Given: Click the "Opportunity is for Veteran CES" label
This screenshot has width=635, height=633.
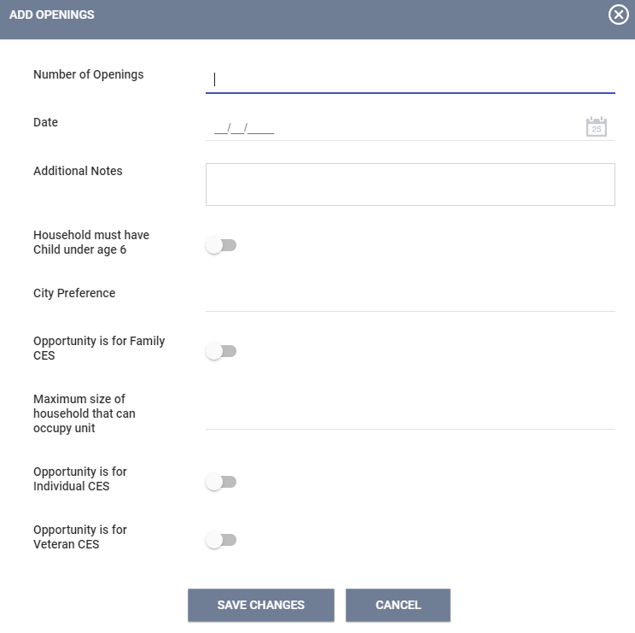Looking at the screenshot, I should [x=80, y=536].
